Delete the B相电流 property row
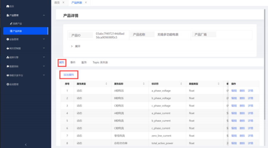268x148 pixels. 242,121
